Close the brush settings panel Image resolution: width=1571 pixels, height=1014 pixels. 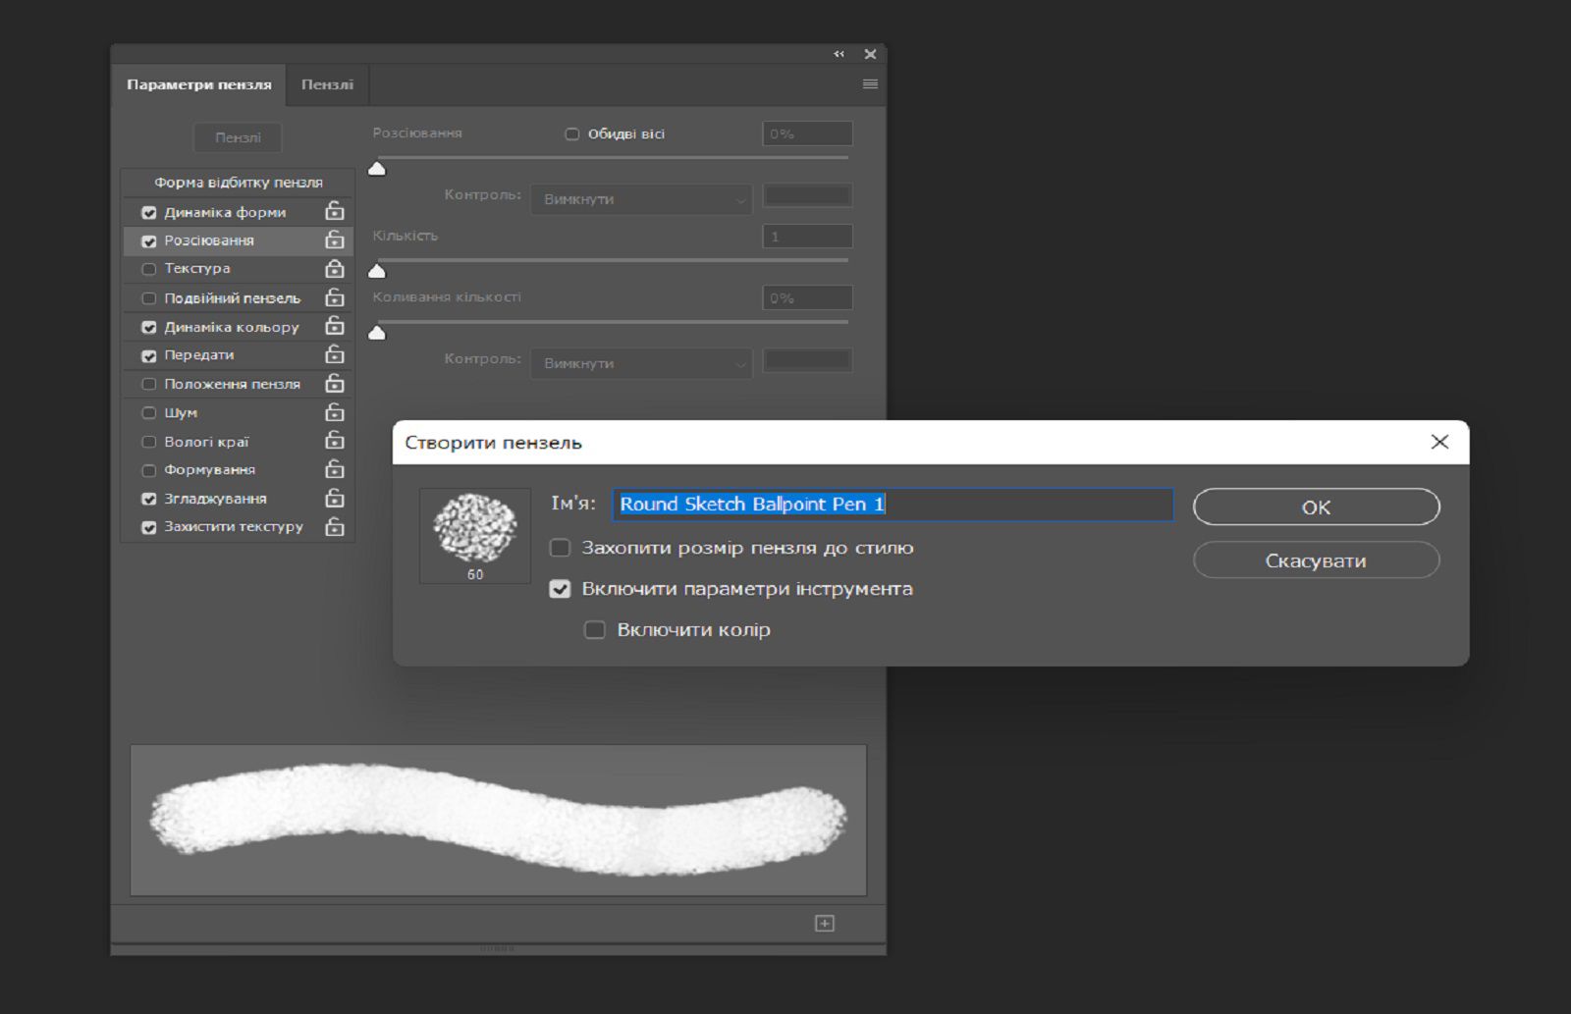pos(870,54)
